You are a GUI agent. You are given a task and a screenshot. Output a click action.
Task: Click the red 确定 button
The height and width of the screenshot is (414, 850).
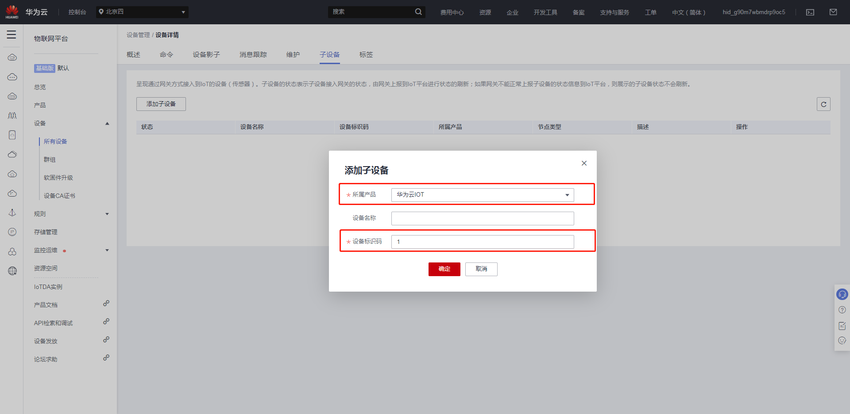point(444,269)
